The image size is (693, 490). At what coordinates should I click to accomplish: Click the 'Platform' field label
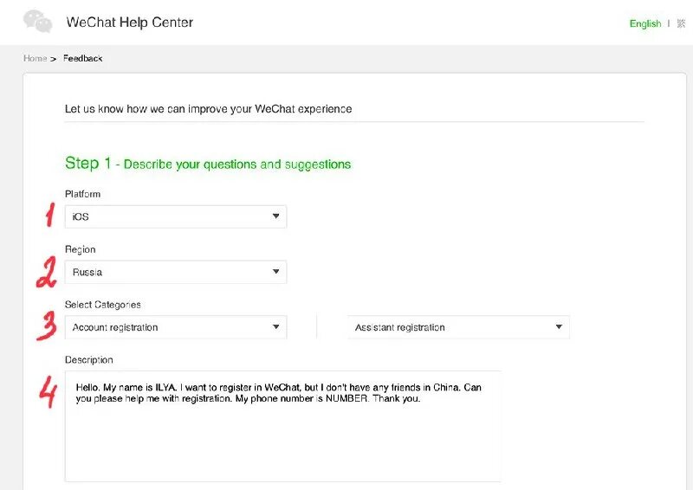coord(82,194)
